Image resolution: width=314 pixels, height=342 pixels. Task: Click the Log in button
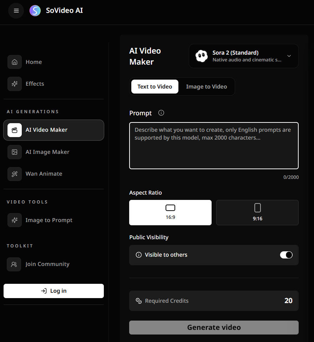[54, 291]
